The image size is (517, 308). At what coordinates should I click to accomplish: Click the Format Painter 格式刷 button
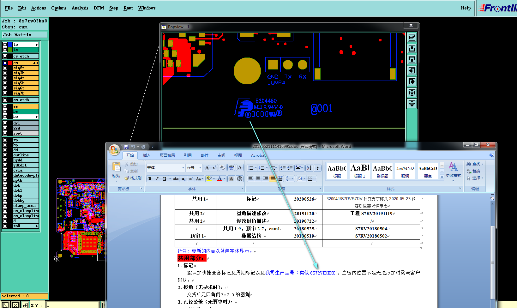[133, 178]
